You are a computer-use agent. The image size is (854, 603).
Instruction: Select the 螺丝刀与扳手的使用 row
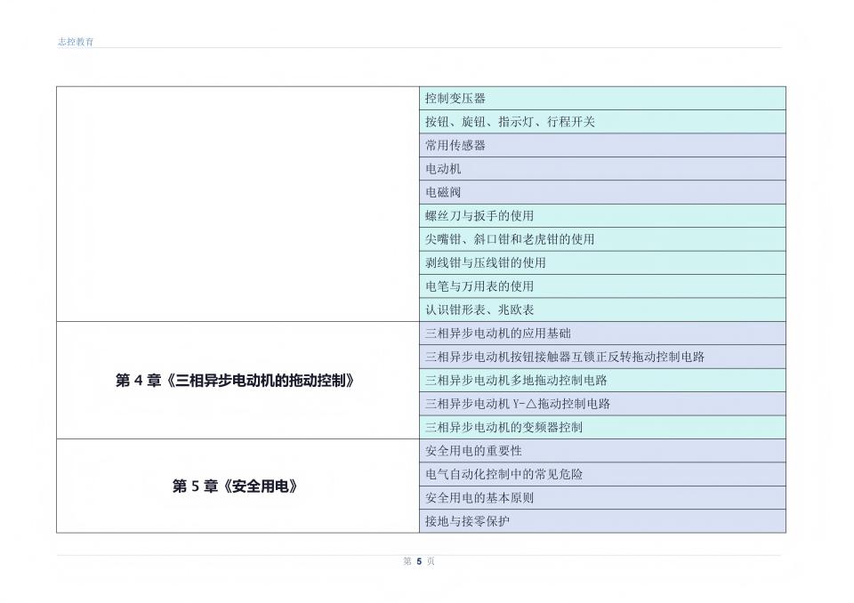pos(602,216)
